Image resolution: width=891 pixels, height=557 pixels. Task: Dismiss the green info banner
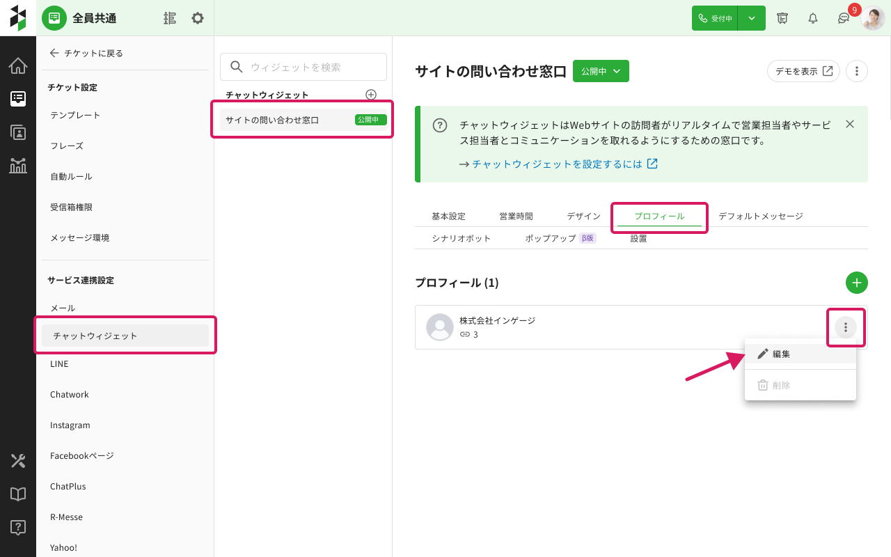849,124
